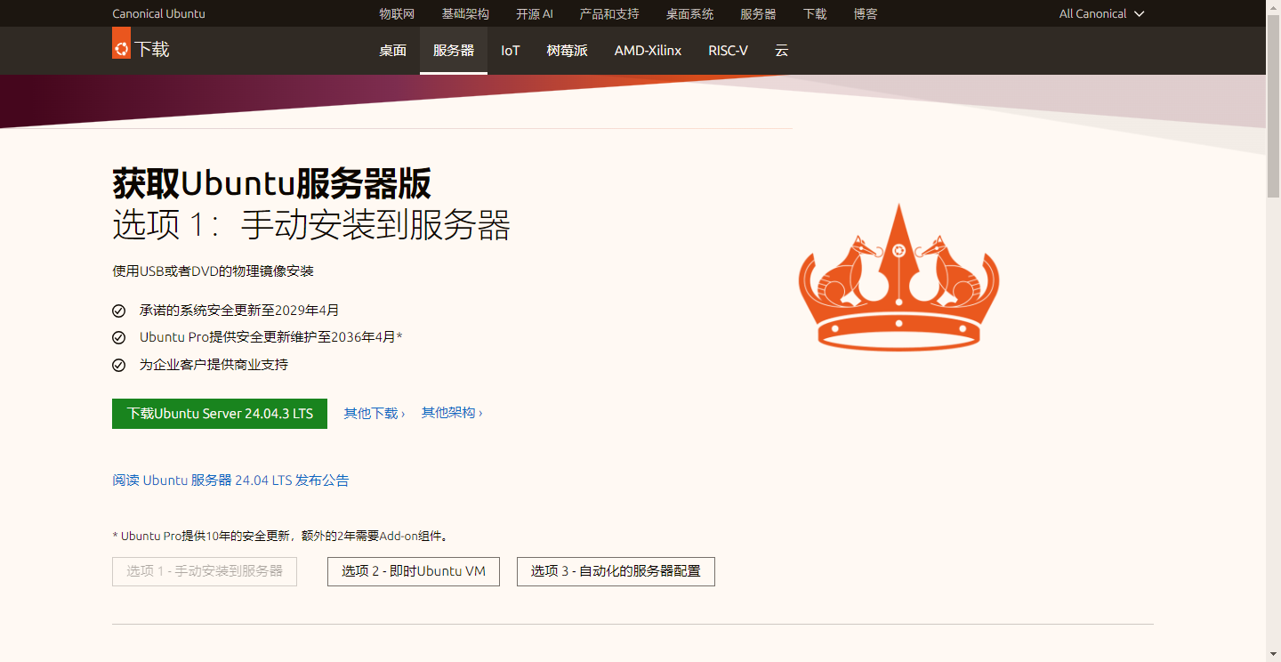Open the 产品和支持 top menu

pyautogui.click(x=609, y=13)
